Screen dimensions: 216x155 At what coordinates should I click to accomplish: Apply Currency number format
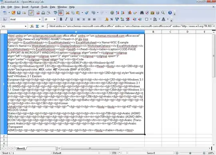coord(106,19)
